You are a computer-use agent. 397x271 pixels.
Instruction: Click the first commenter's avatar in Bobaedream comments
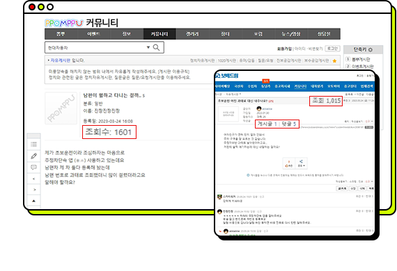coord(219,197)
